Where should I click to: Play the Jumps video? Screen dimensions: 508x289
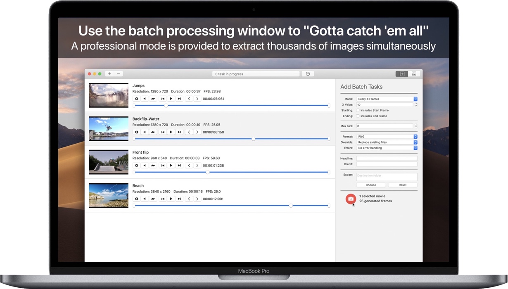coord(171,98)
